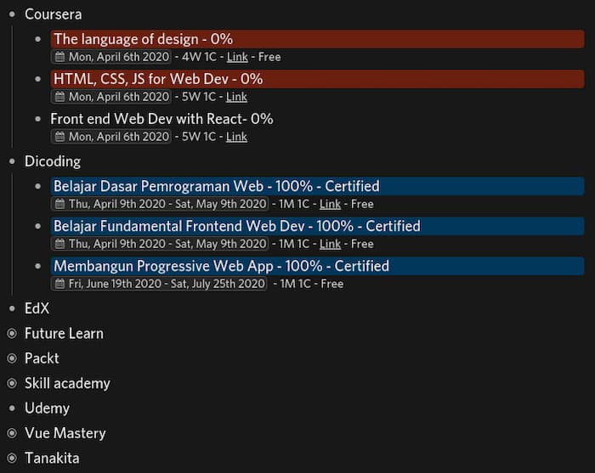
Task: Expand the collapsed Vue Mastery bullet
Action: tap(12, 433)
